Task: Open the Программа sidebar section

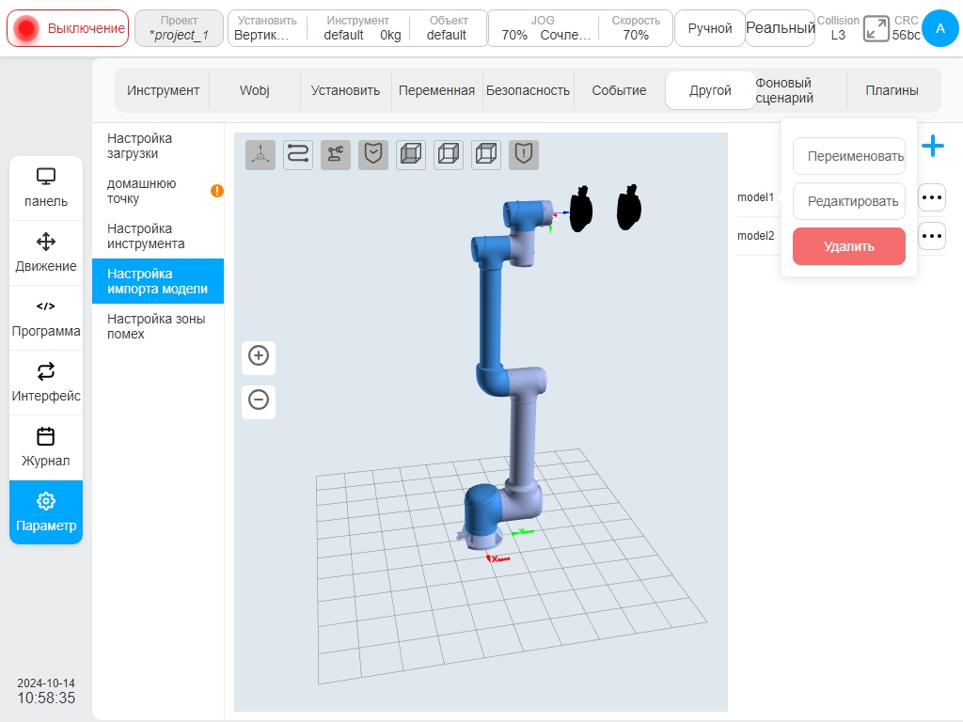Action: (x=46, y=318)
